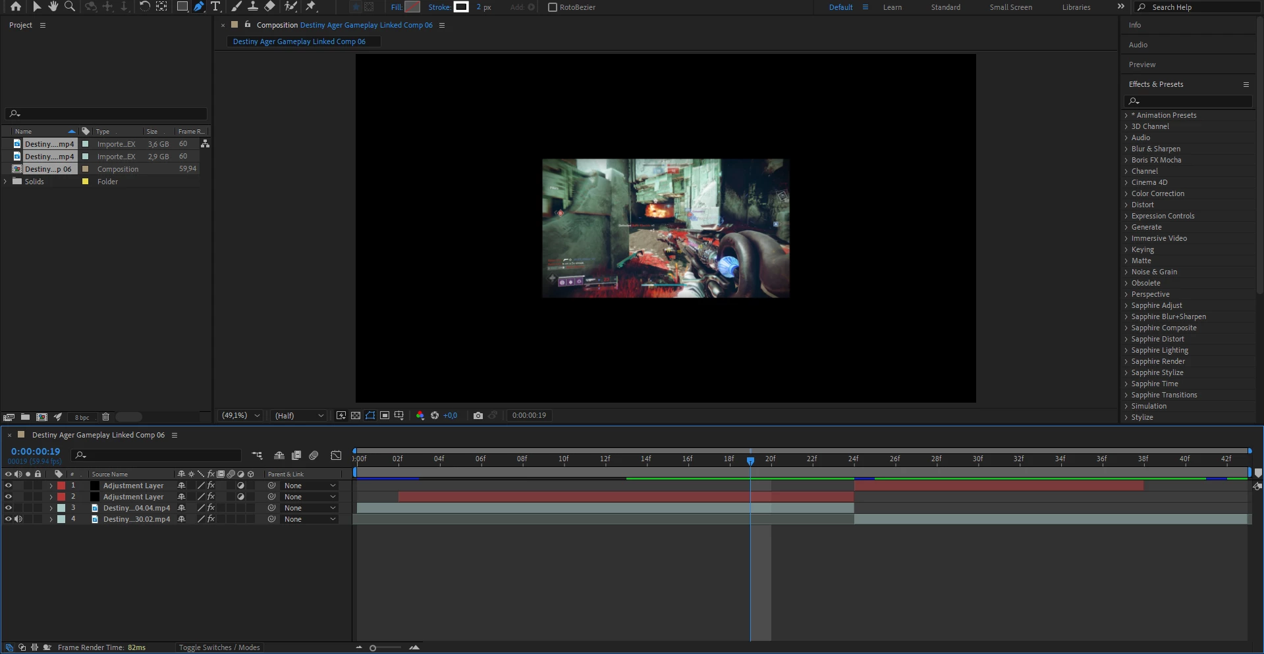The height and width of the screenshot is (654, 1264).
Task: Switch to the Default workspace
Action: [840, 7]
